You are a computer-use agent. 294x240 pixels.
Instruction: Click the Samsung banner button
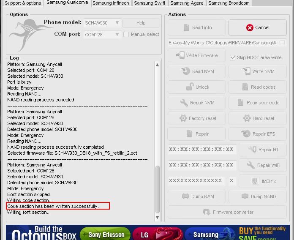click(x=210, y=234)
